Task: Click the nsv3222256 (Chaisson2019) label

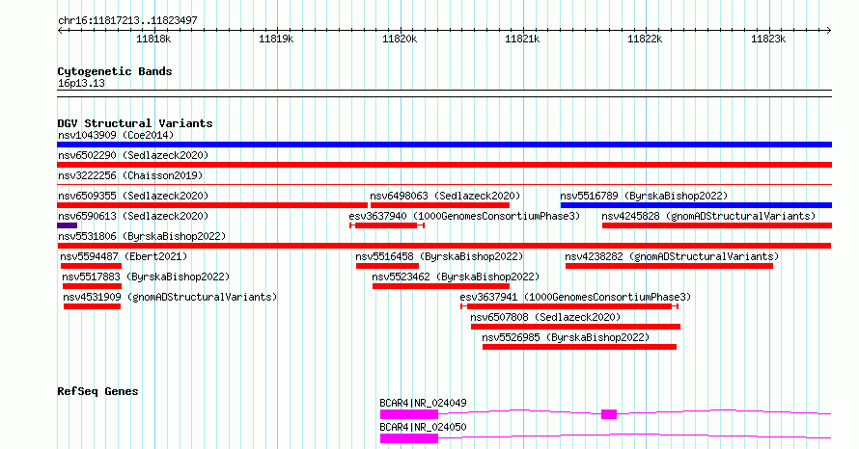Action: (130, 175)
